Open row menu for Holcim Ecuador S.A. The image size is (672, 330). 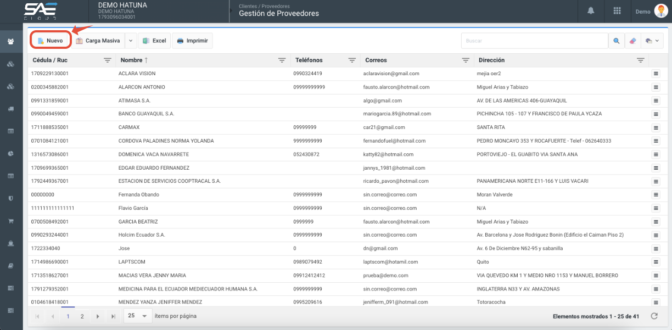pyautogui.click(x=655, y=235)
